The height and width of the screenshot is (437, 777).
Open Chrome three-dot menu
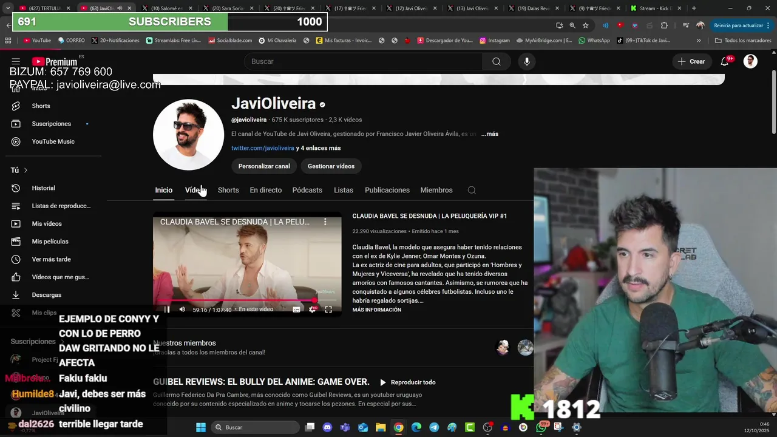click(770, 25)
